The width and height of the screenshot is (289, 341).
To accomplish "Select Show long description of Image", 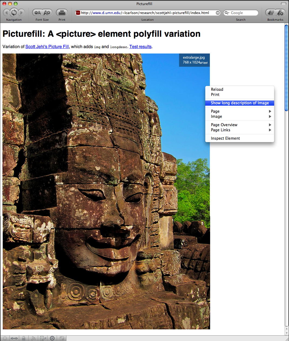I will click(240, 103).
